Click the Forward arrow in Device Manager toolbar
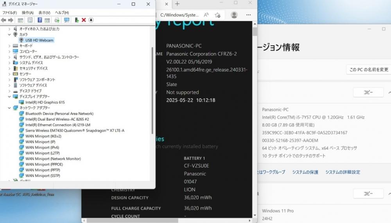The image size is (391, 223). point(11,20)
